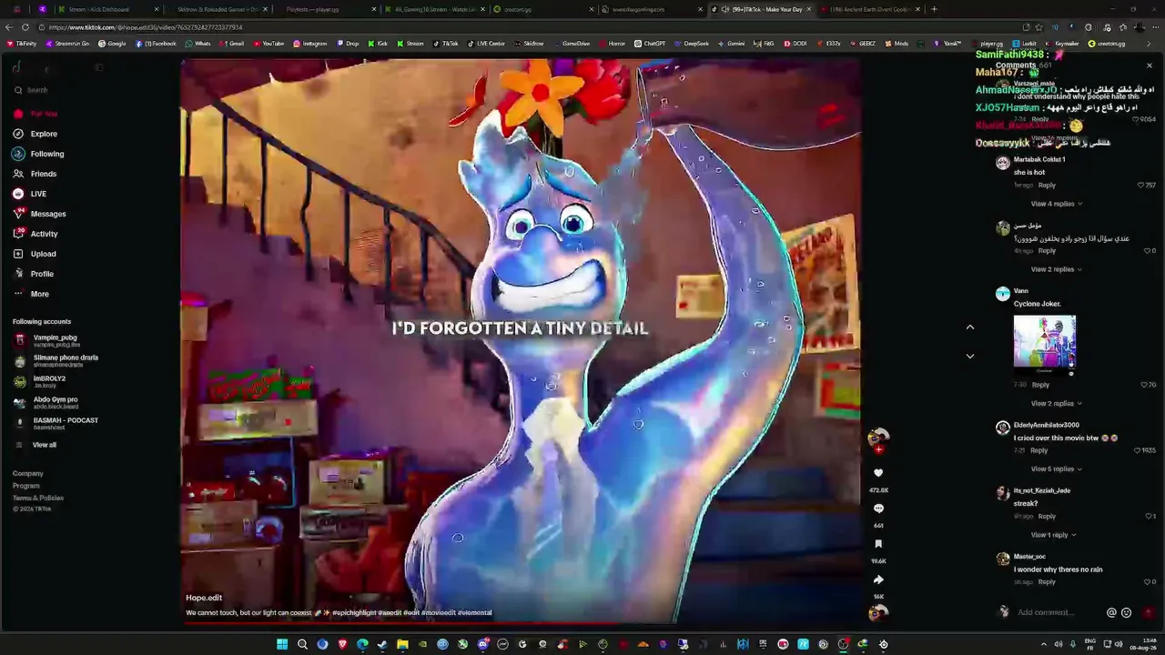This screenshot has height=655, width=1165.
Task: Open TikTok LIVE
Action: pyautogui.click(x=30, y=194)
